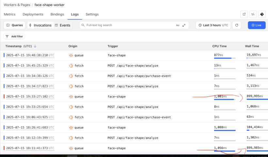This screenshot has height=157, width=268.
Task: Switch to the Metrics tab
Action: click(9, 14)
